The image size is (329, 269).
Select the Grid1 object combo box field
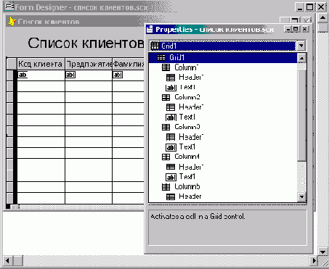(222, 46)
